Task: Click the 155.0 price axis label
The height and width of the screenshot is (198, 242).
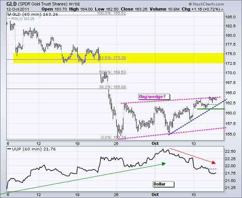Action: coord(230,134)
